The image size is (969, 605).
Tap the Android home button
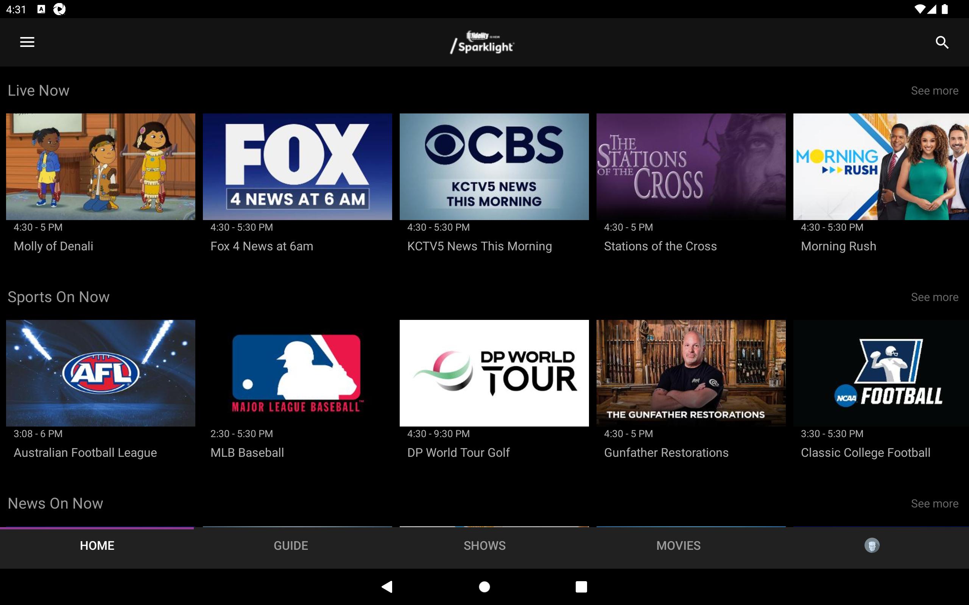click(x=484, y=586)
